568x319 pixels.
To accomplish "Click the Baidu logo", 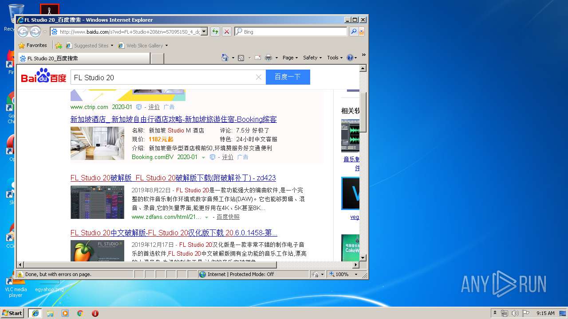I will (x=43, y=76).
